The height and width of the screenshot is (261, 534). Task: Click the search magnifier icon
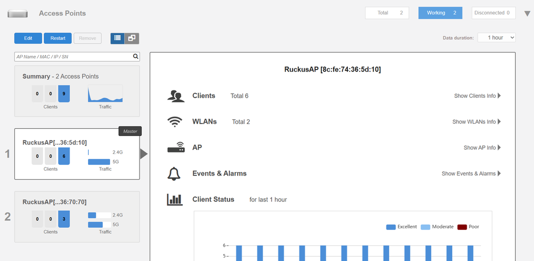(136, 56)
